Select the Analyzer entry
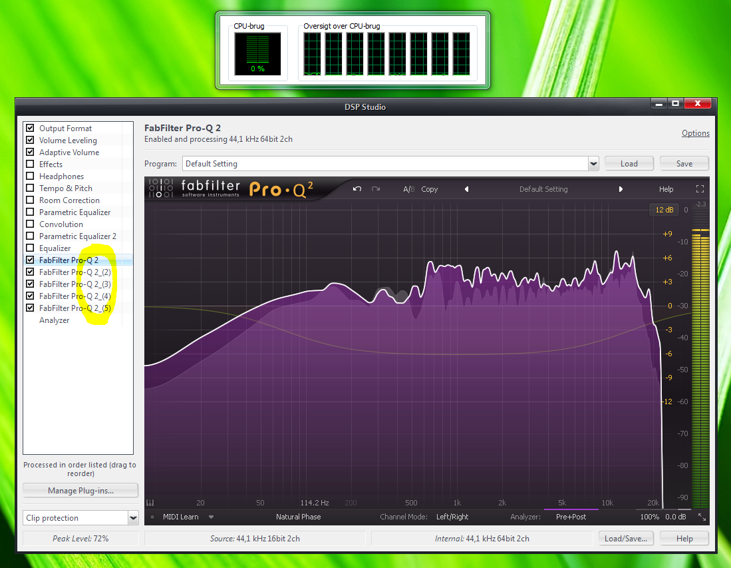 tap(54, 320)
